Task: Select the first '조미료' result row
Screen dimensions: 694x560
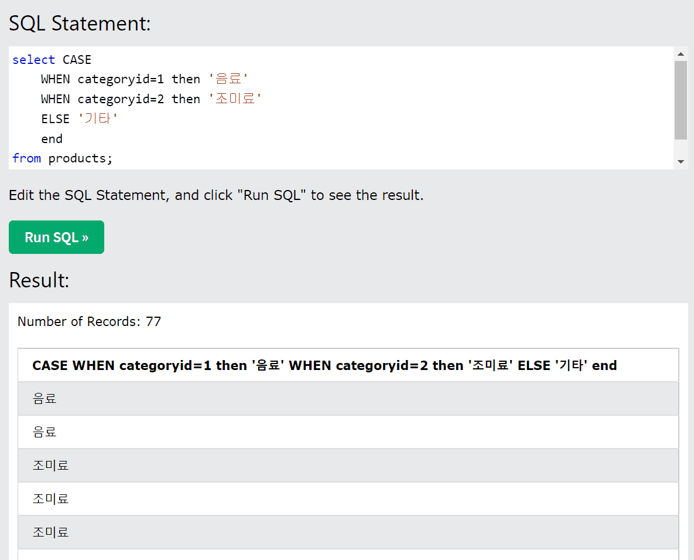Action: [348, 465]
